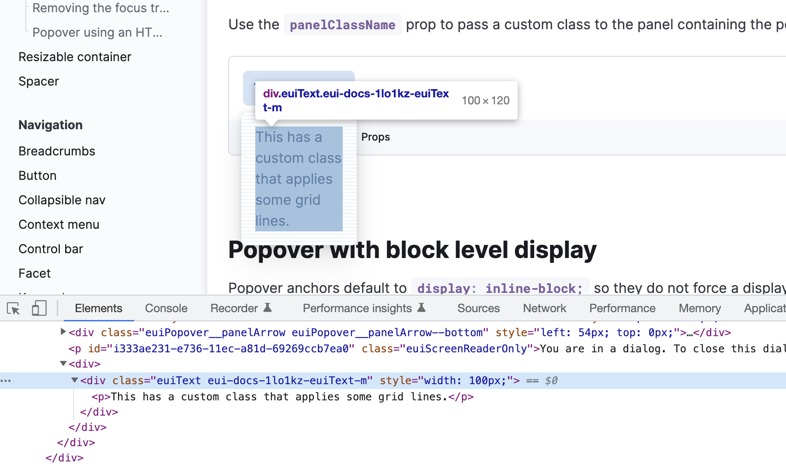Viewport: 786px width, 468px height.
Task: Click the inspector tooltip element name
Action: (356, 100)
